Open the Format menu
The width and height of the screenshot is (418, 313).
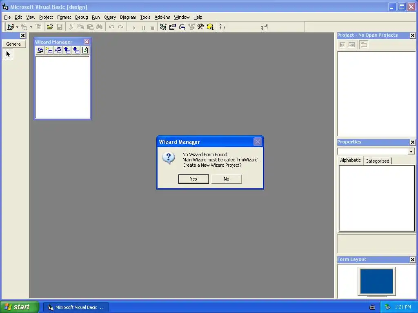pyautogui.click(x=64, y=17)
